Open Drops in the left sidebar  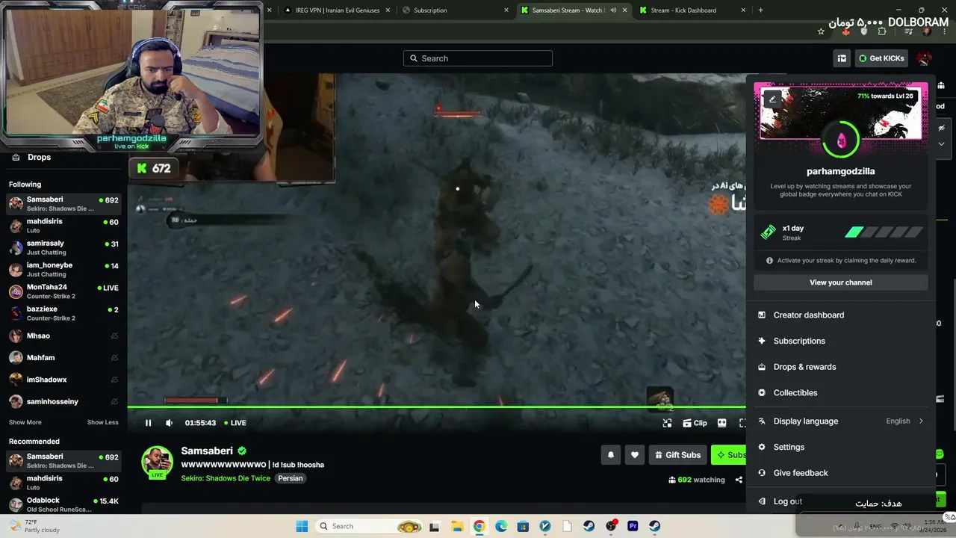click(x=63, y=157)
